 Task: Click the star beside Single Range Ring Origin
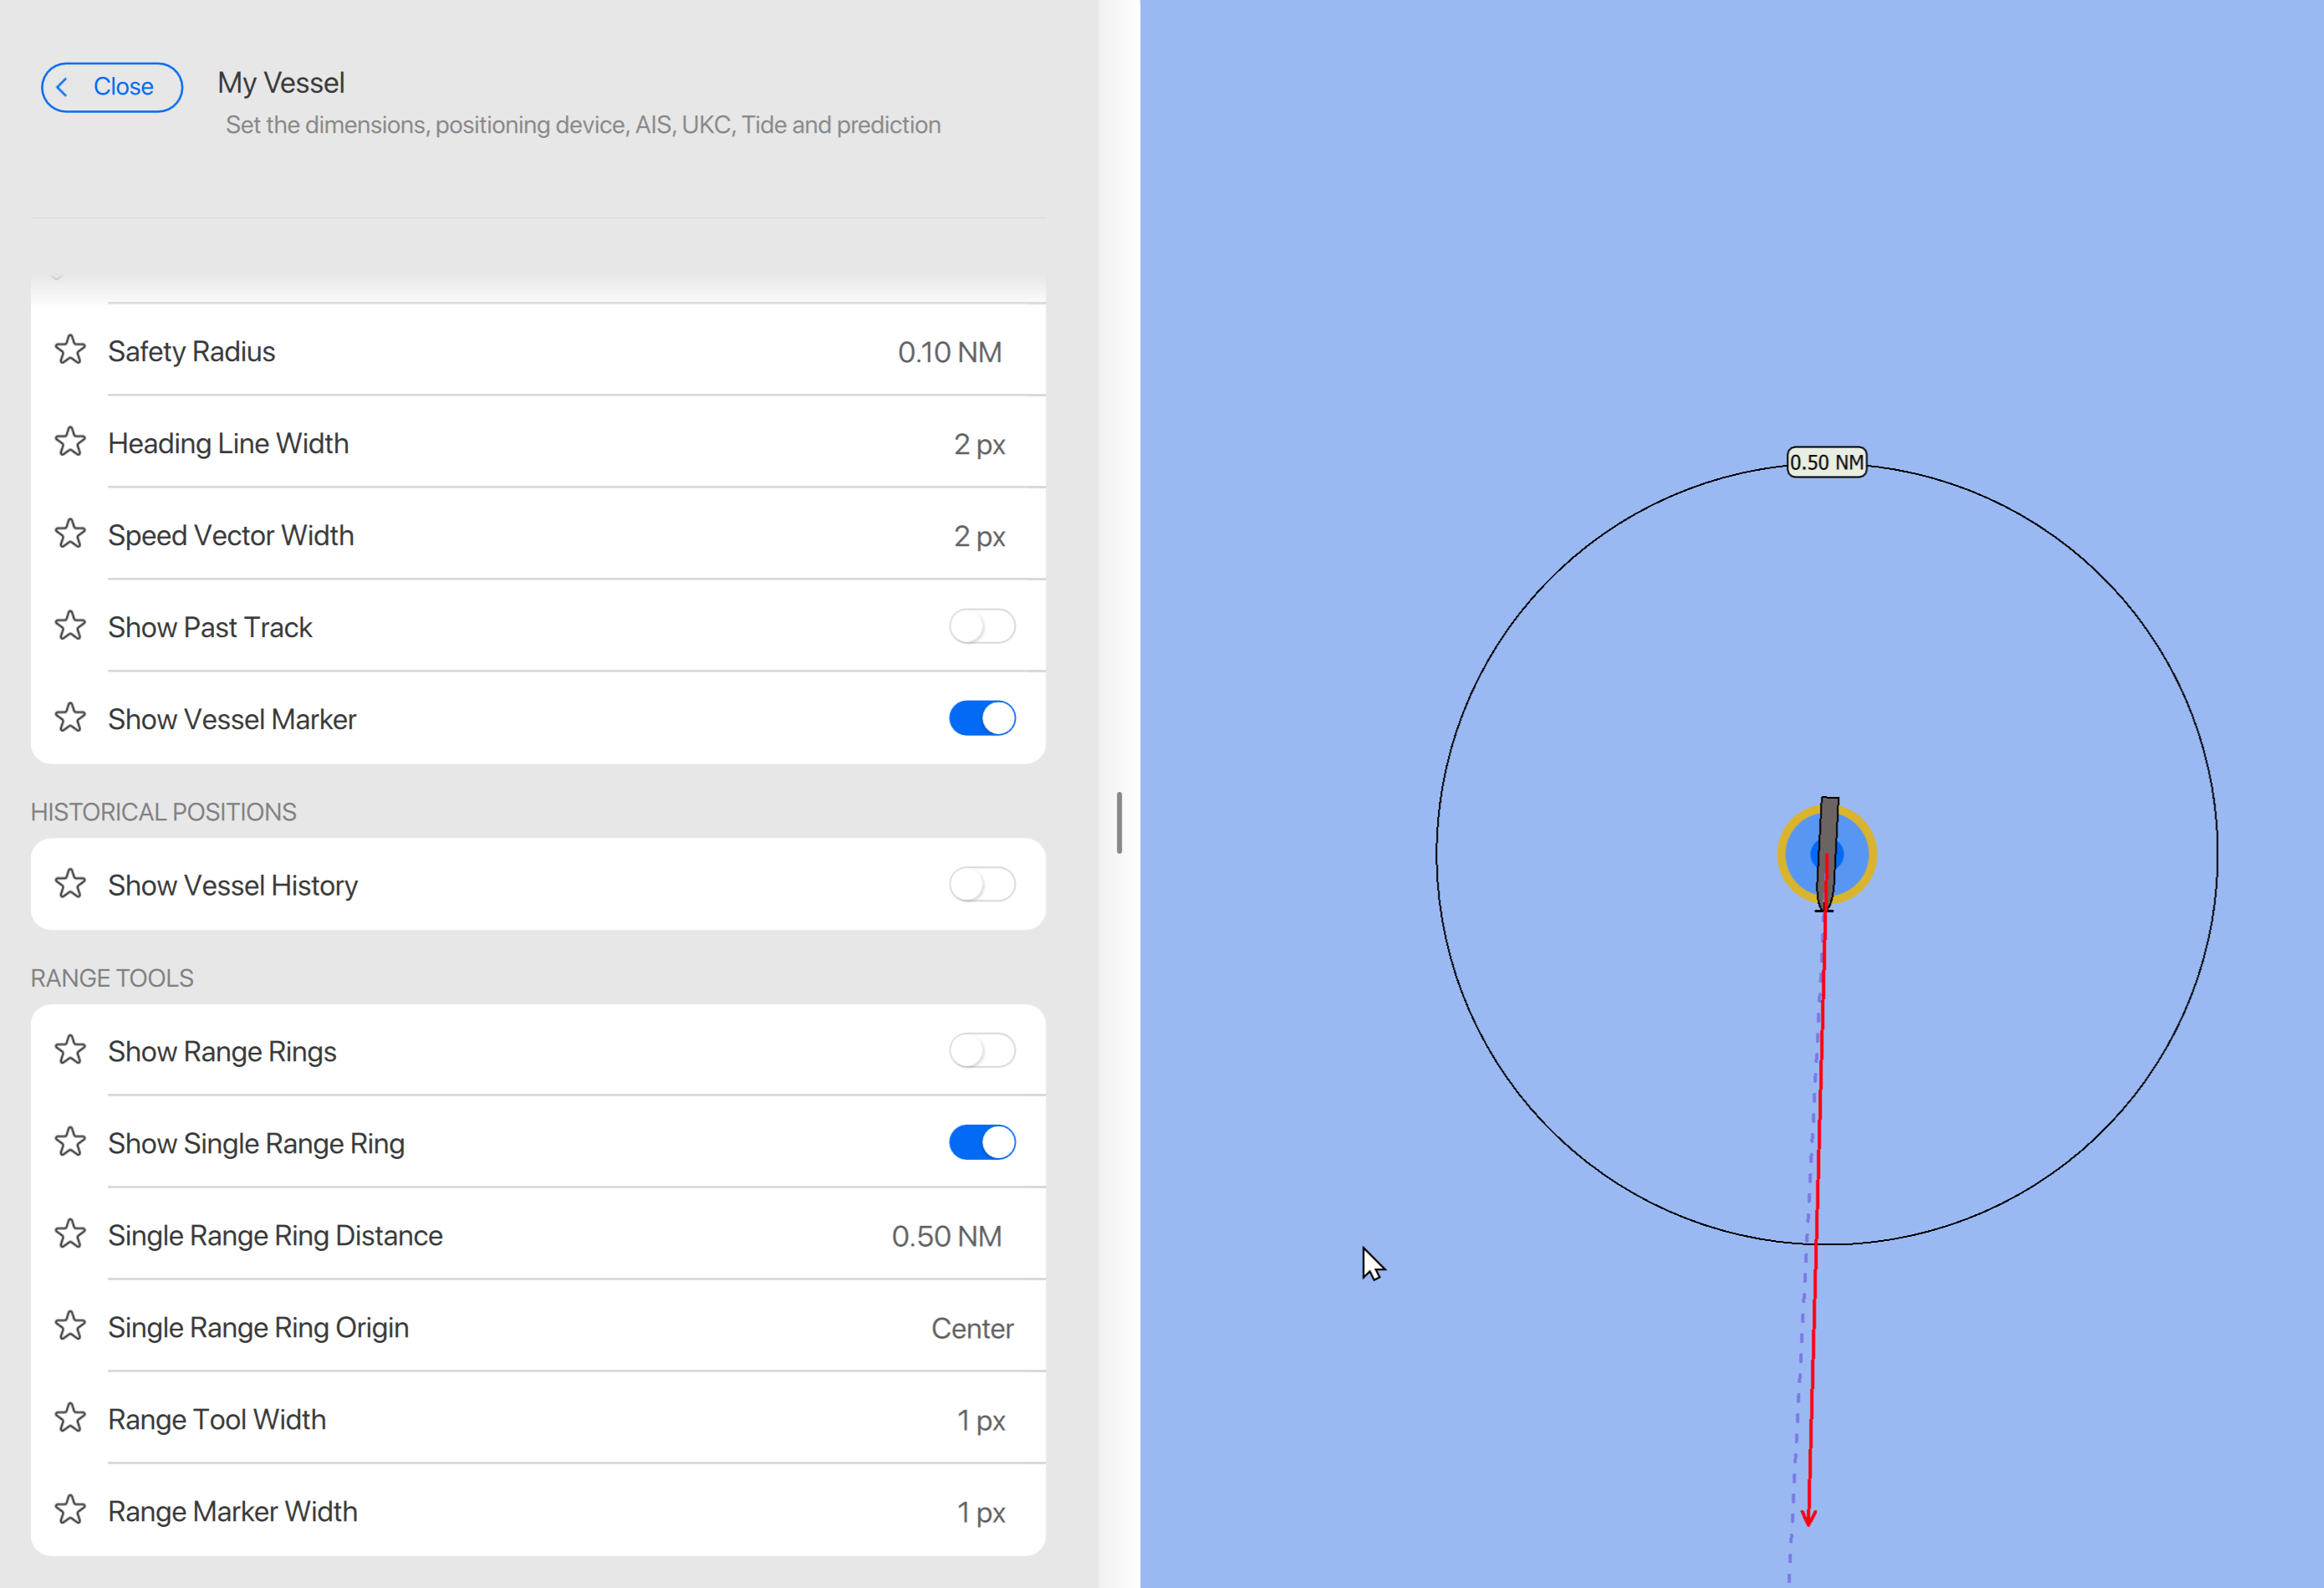tap(70, 1327)
